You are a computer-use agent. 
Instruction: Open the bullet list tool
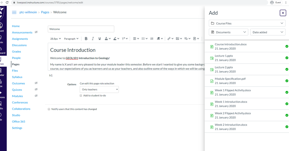(143, 39)
